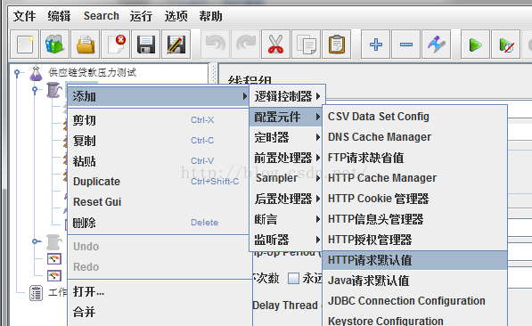This screenshot has width=532, height=326.
Task: Select the workbench clipboard icon
Action: tap(36, 293)
